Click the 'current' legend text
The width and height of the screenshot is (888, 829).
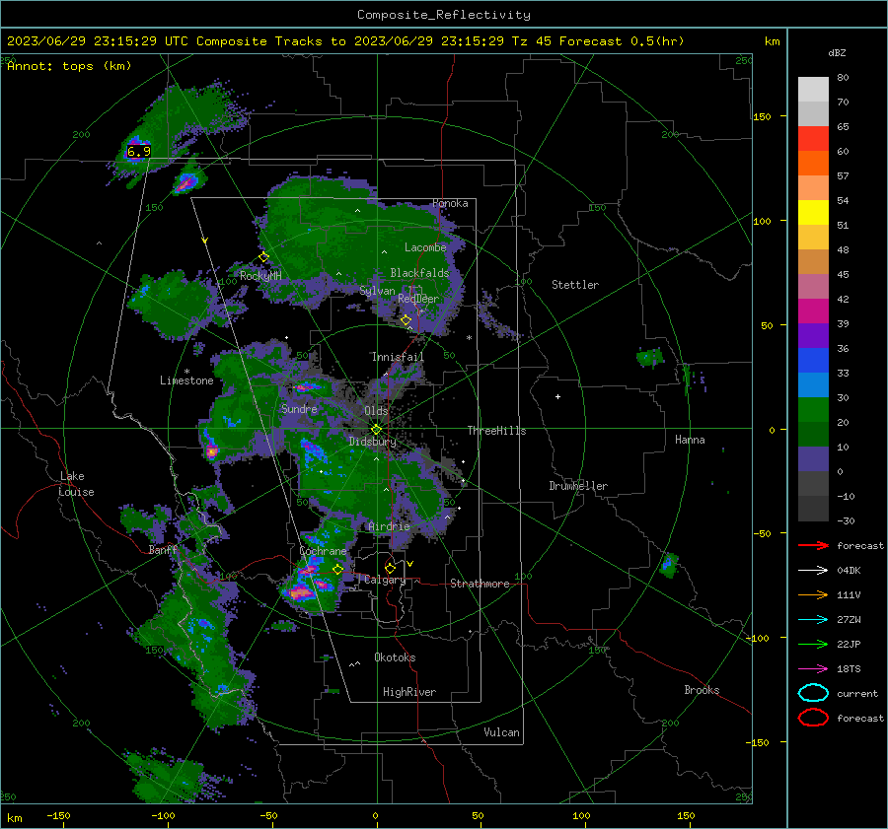pos(857,694)
